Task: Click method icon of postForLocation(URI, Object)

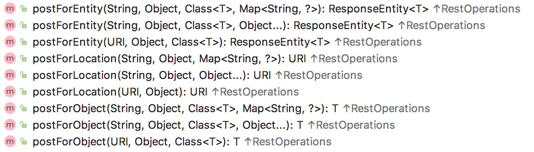Action: (x=10, y=92)
